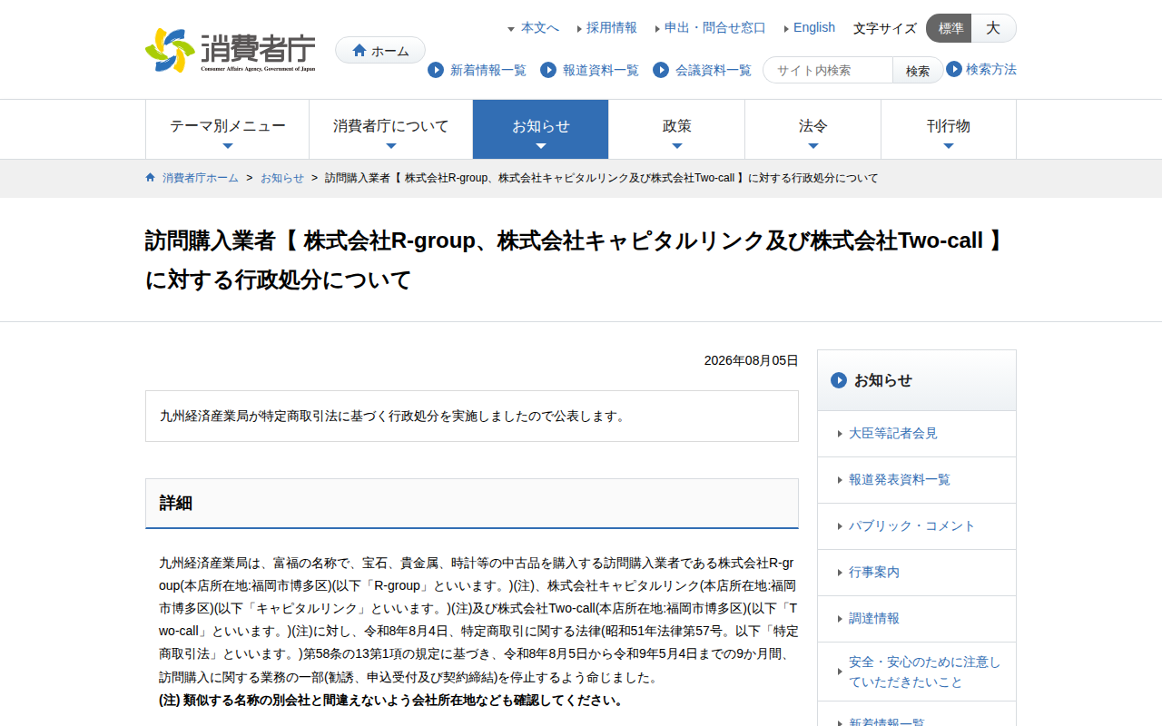Open 会議資料一覧 link
Image resolution: width=1162 pixels, height=726 pixels.
714,70
